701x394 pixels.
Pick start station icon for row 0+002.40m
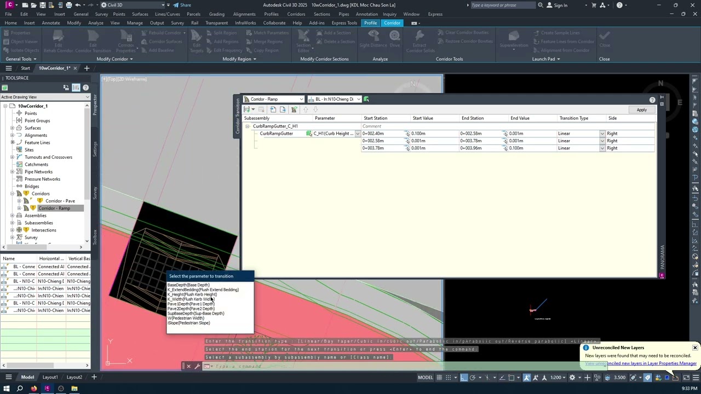pos(407,134)
